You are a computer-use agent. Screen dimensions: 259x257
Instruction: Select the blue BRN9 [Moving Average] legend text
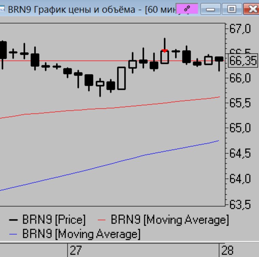tap(81, 234)
